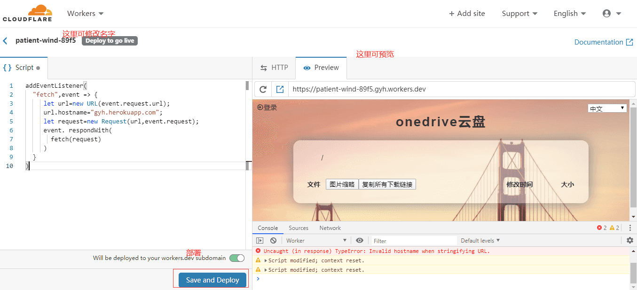
Task: Clear the console with the ban icon
Action: pos(273,240)
